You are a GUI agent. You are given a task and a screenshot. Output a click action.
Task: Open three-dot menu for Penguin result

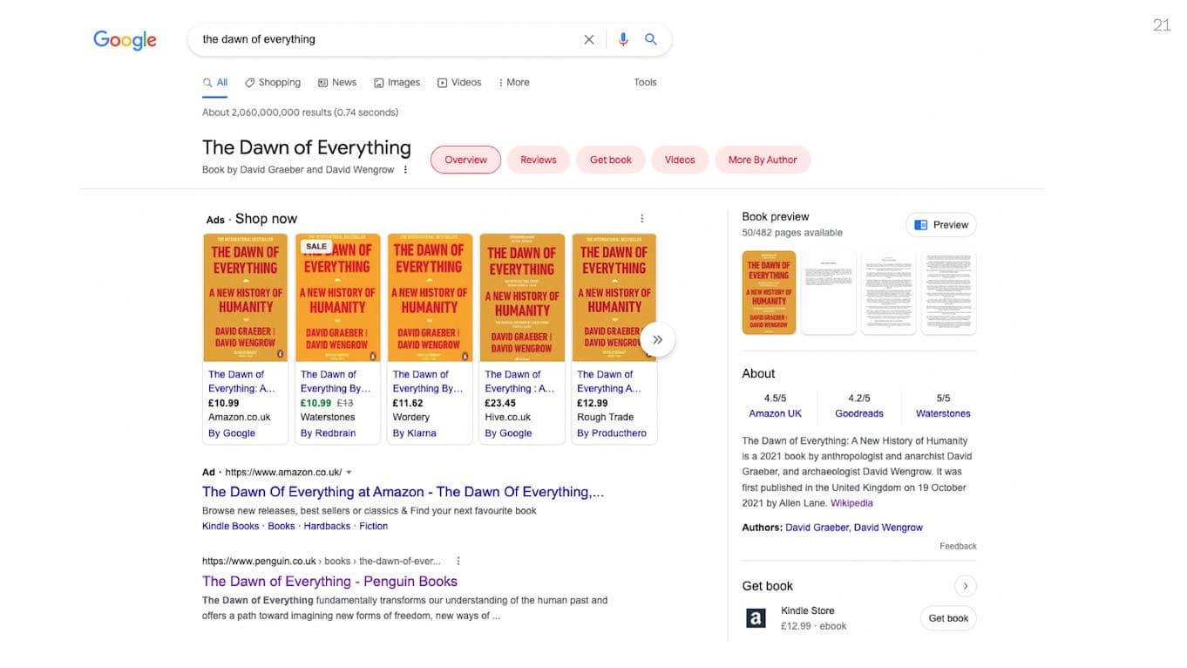[x=458, y=562]
